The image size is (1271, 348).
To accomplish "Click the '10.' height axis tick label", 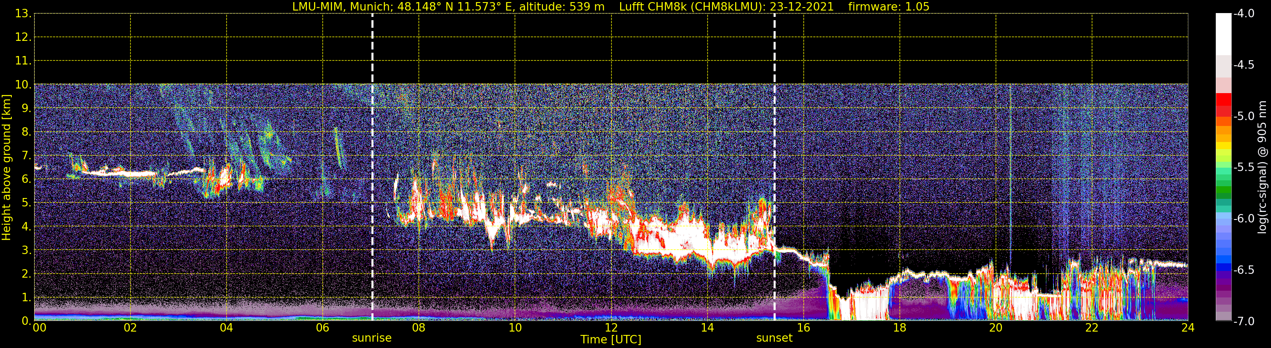I will (23, 85).
